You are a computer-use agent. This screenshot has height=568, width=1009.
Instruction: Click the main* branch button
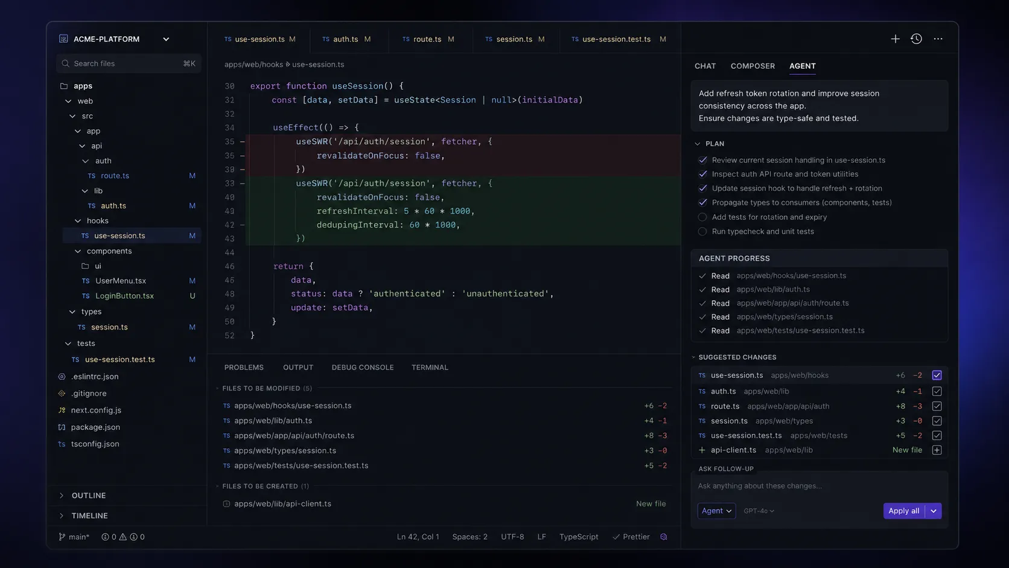tap(74, 537)
